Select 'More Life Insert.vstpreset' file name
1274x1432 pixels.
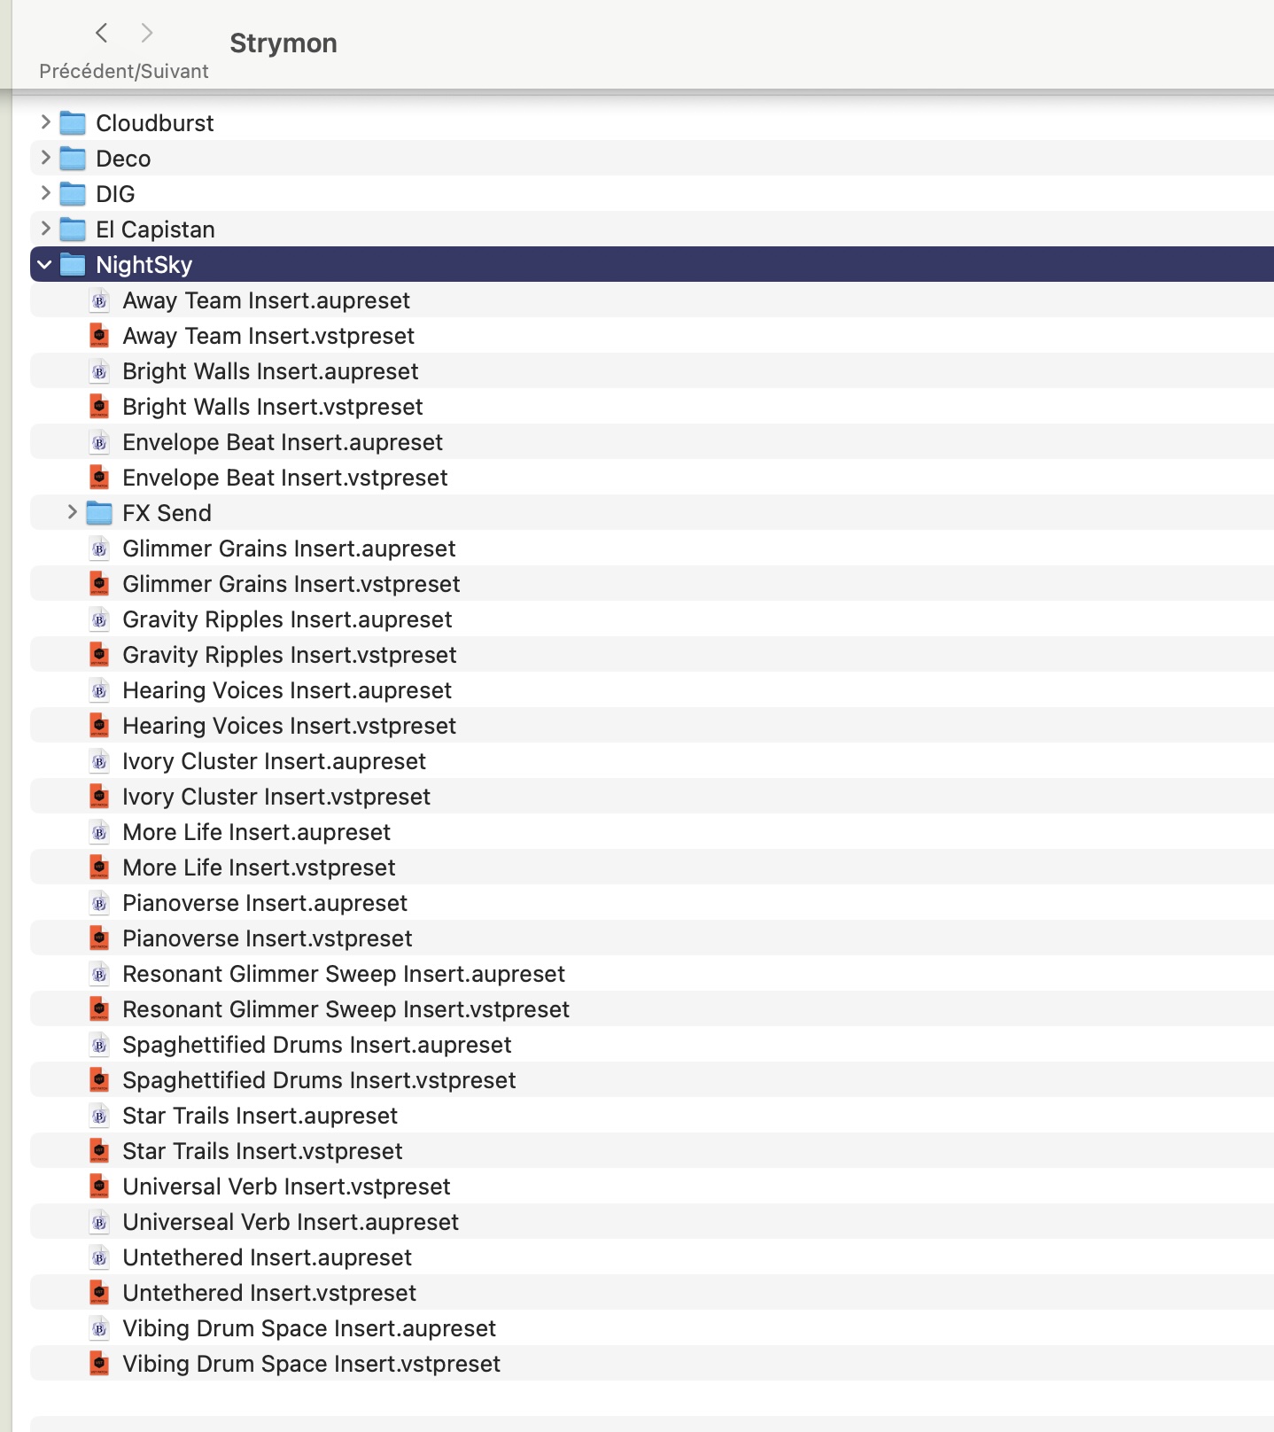(x=259, y=868)
